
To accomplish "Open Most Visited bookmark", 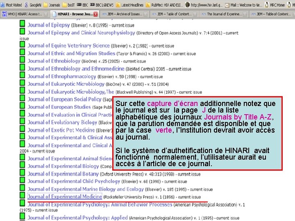I will 11,5.
